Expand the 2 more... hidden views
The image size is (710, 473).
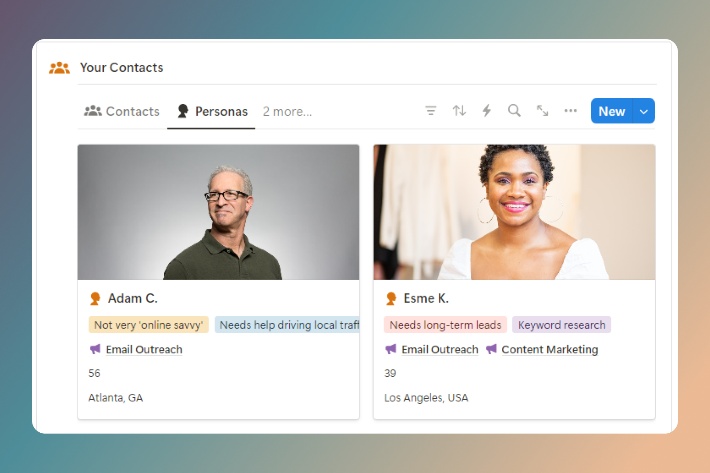pyautogui.click(x=287, y=111)
